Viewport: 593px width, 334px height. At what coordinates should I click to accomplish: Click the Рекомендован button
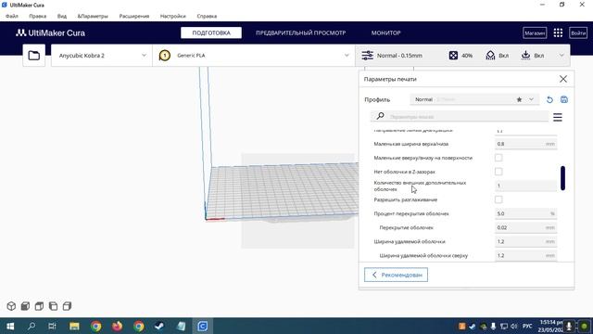pos(396,275)
